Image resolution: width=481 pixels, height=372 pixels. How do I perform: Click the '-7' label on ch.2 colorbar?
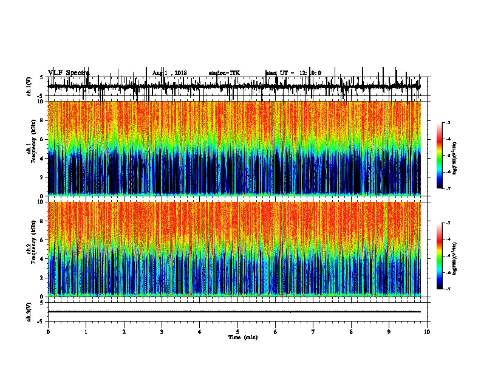[x=448, y=289]
